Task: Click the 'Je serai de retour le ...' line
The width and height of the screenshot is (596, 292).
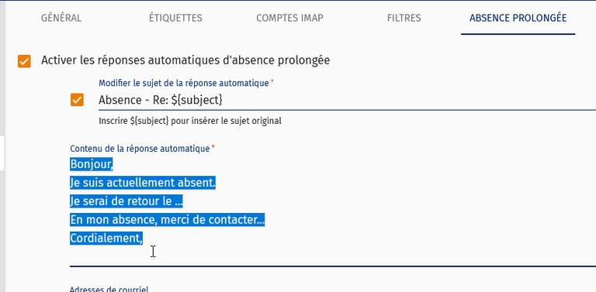Action: click(x=126, y=201)
